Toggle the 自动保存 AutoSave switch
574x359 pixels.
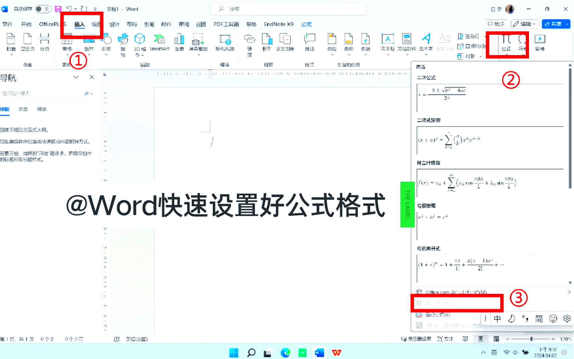43,9
